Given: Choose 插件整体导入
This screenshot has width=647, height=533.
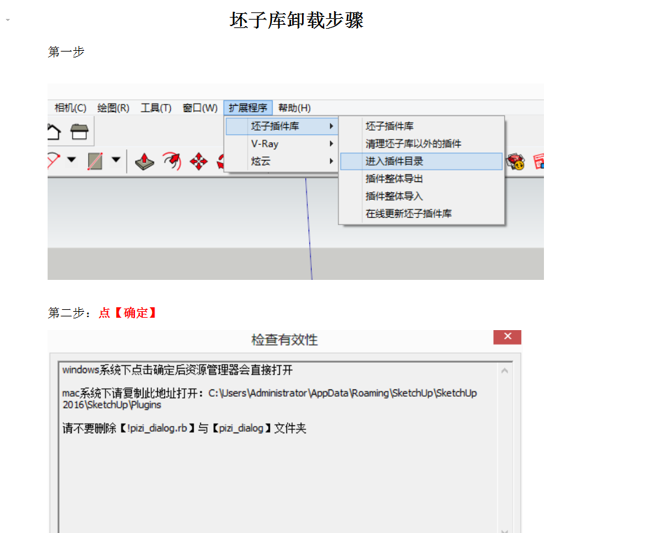Looking at the screenshot, I should pyautogui.click(x=421, y=196).
